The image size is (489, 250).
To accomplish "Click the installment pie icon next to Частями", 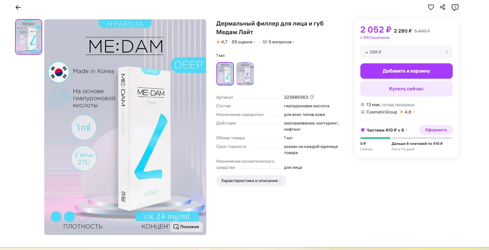I will [363, 130].
